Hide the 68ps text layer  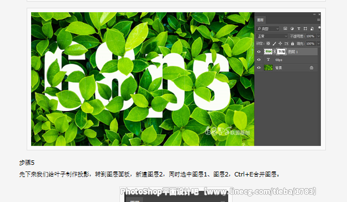[x=259, y=60]
